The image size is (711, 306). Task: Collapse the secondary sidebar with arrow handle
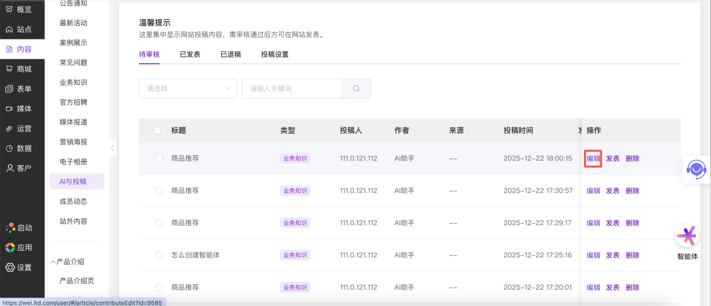[113, 148]
